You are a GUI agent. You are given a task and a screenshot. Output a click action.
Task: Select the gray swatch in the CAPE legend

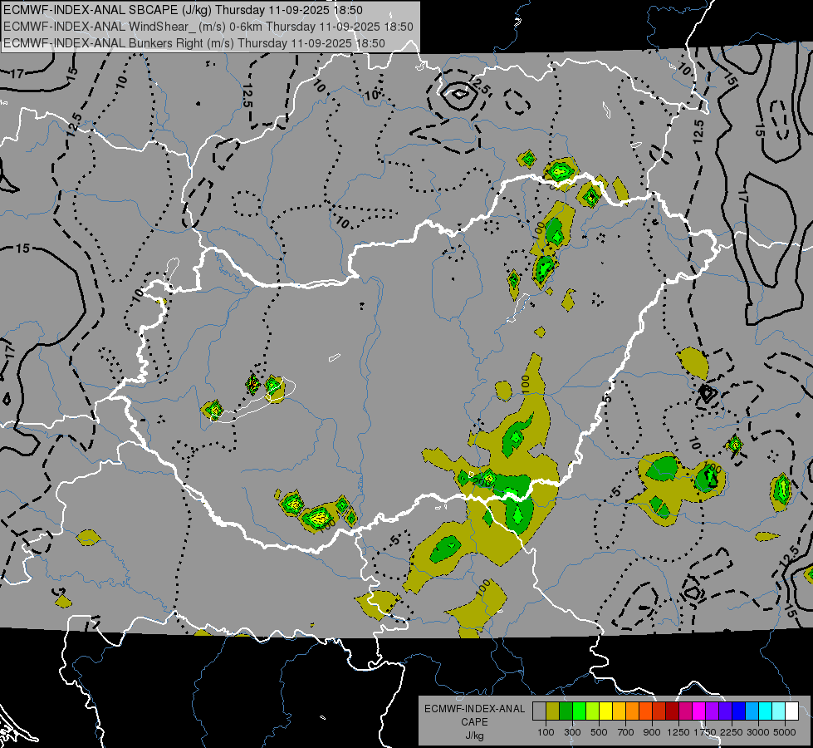pos(539,711)
